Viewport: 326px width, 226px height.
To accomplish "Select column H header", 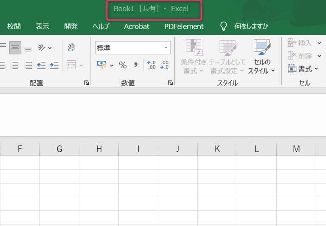I will point(99,149).
